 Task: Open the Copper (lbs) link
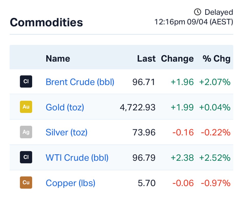click(70, 183)
